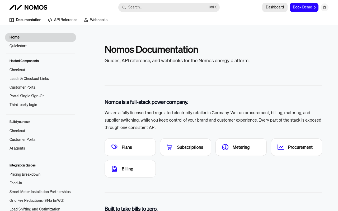Image resolution: width=338 pixels, height=211 pixels.
Task: Open Smart Meter Installation Partnerships
Action: click(40, 192)
